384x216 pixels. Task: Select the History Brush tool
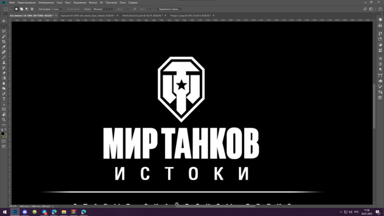point(4,68)
